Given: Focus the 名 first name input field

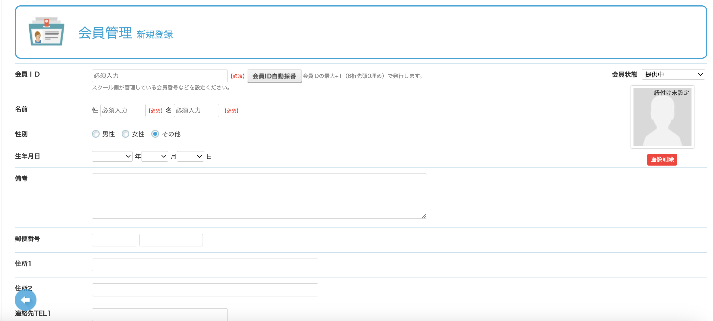Looking at the screenshot, I should [x=197, y=110].
